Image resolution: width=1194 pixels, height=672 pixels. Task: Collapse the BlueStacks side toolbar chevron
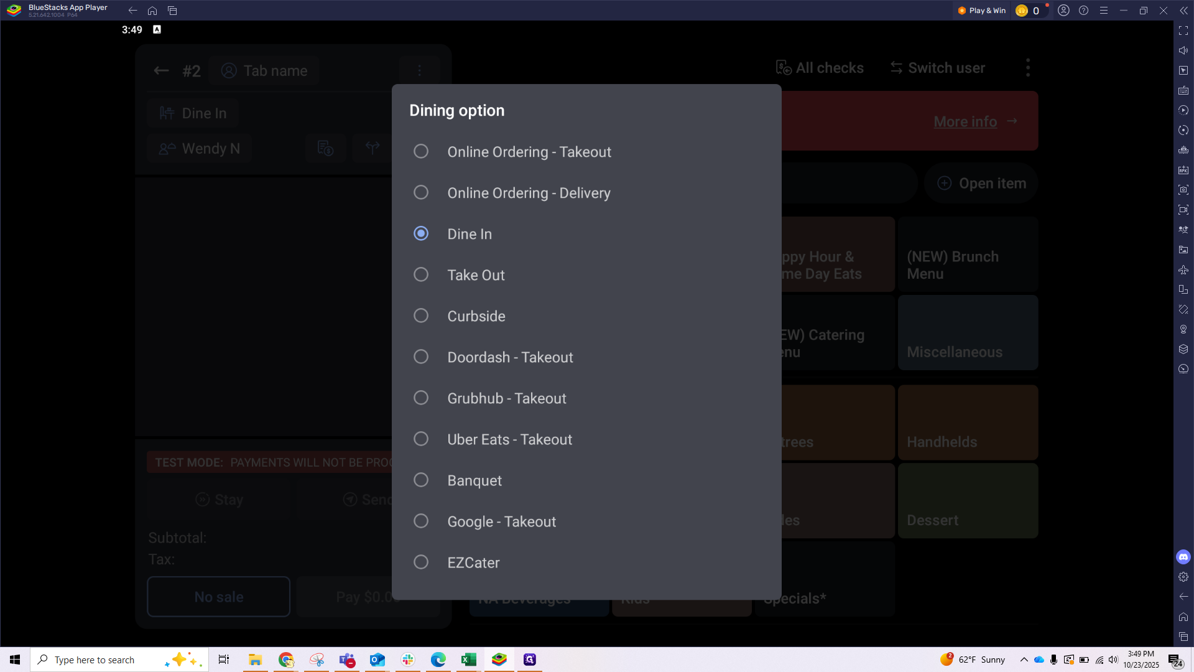tap(1183, 11)
